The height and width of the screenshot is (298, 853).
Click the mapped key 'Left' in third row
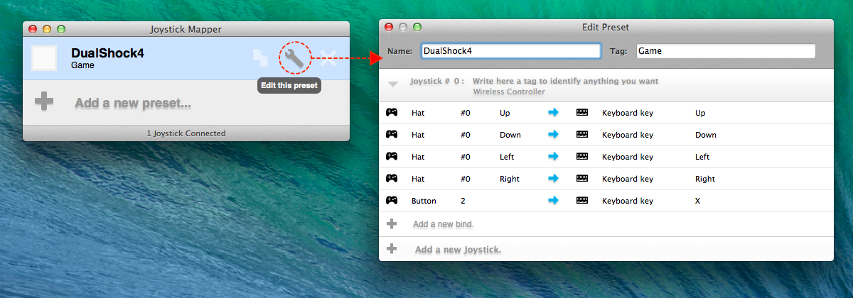[x=702, y=157]
